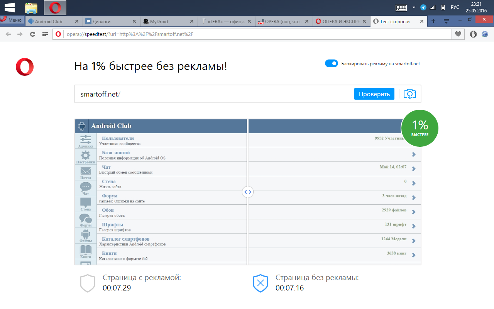Open the Каталог смартфонов link
Viewport: 494px width, 309px height.
(x=125, y=239)
